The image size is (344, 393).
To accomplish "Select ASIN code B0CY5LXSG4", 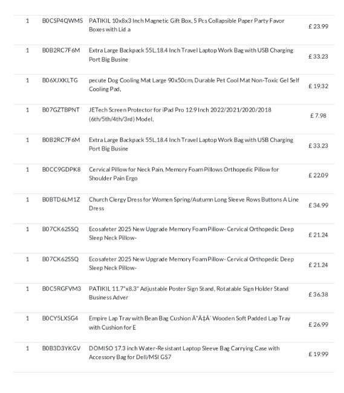I will tap(60, 319).
